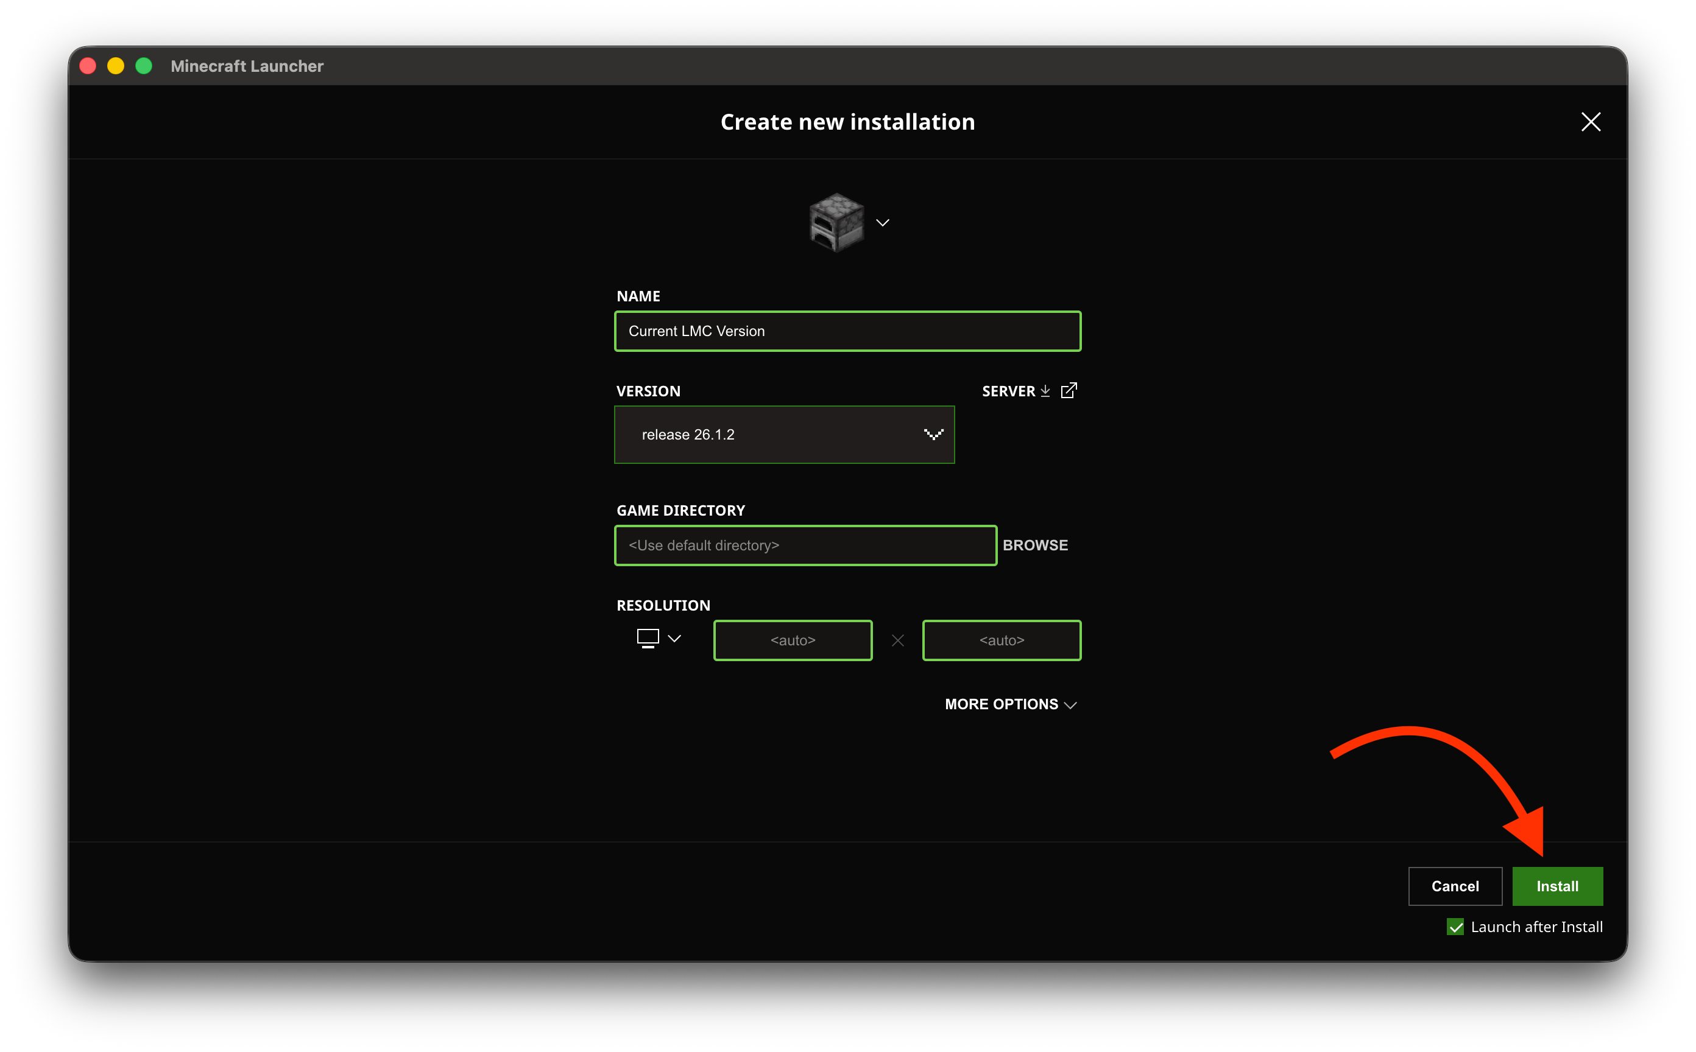Open the release 26.1.2 version dropdown
Screen dimensions: 1696x1052
(785, 435)
